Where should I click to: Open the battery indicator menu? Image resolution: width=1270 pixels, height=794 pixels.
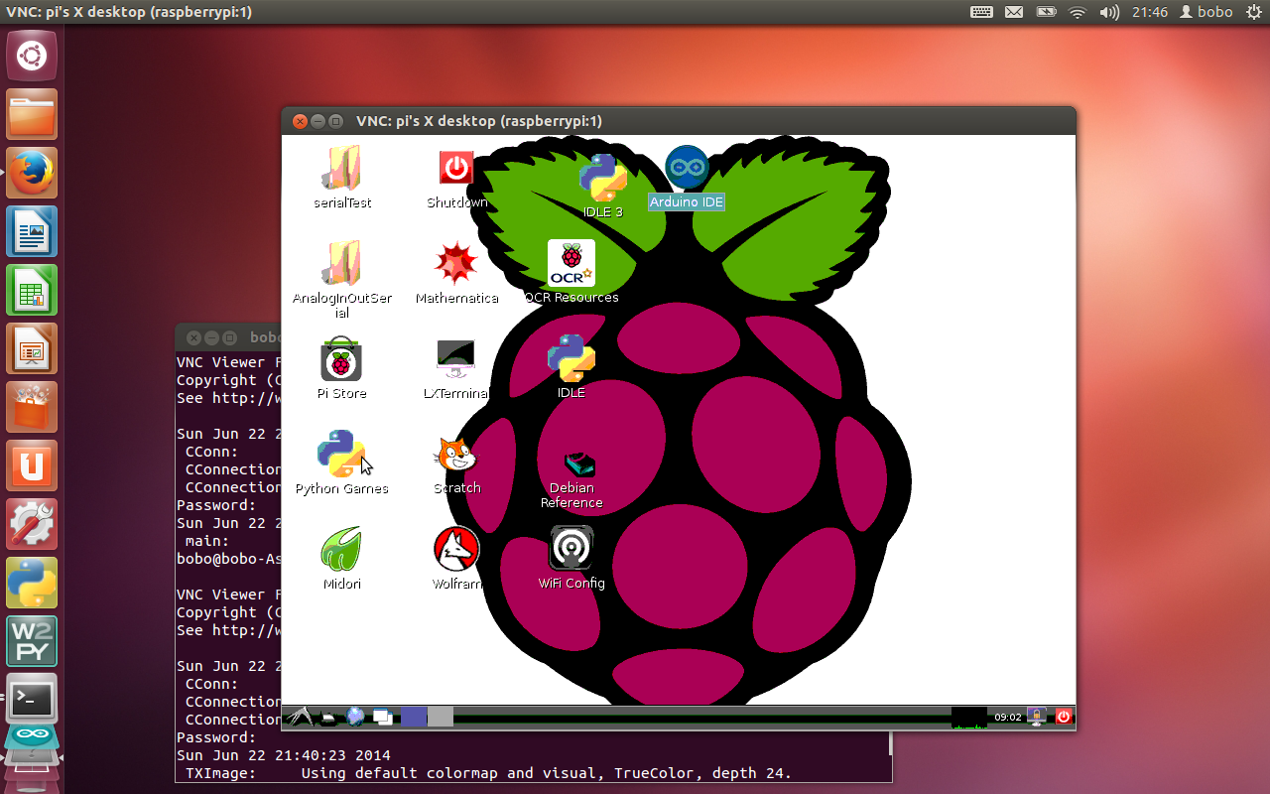1046,12
